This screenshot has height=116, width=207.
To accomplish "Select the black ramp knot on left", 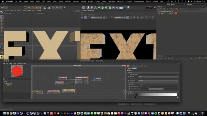I will coord(136,97).
